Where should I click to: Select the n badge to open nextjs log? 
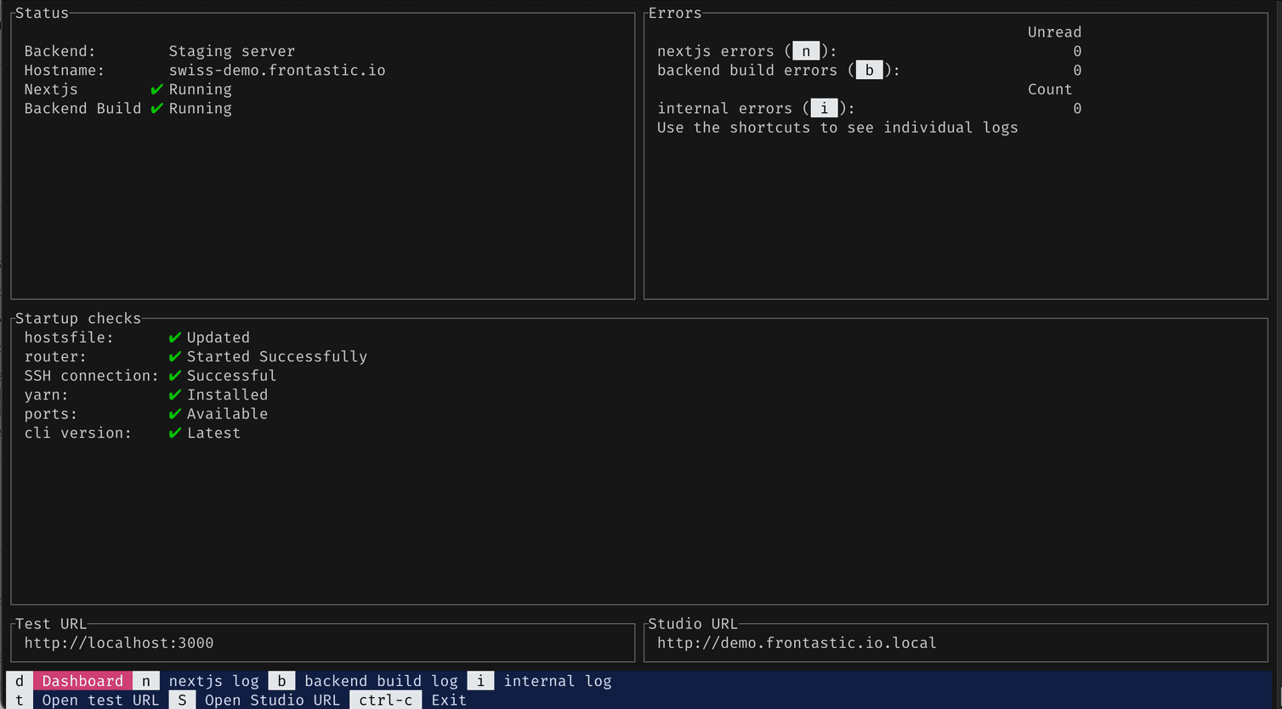pyautogui.click(x=145, y=680)
